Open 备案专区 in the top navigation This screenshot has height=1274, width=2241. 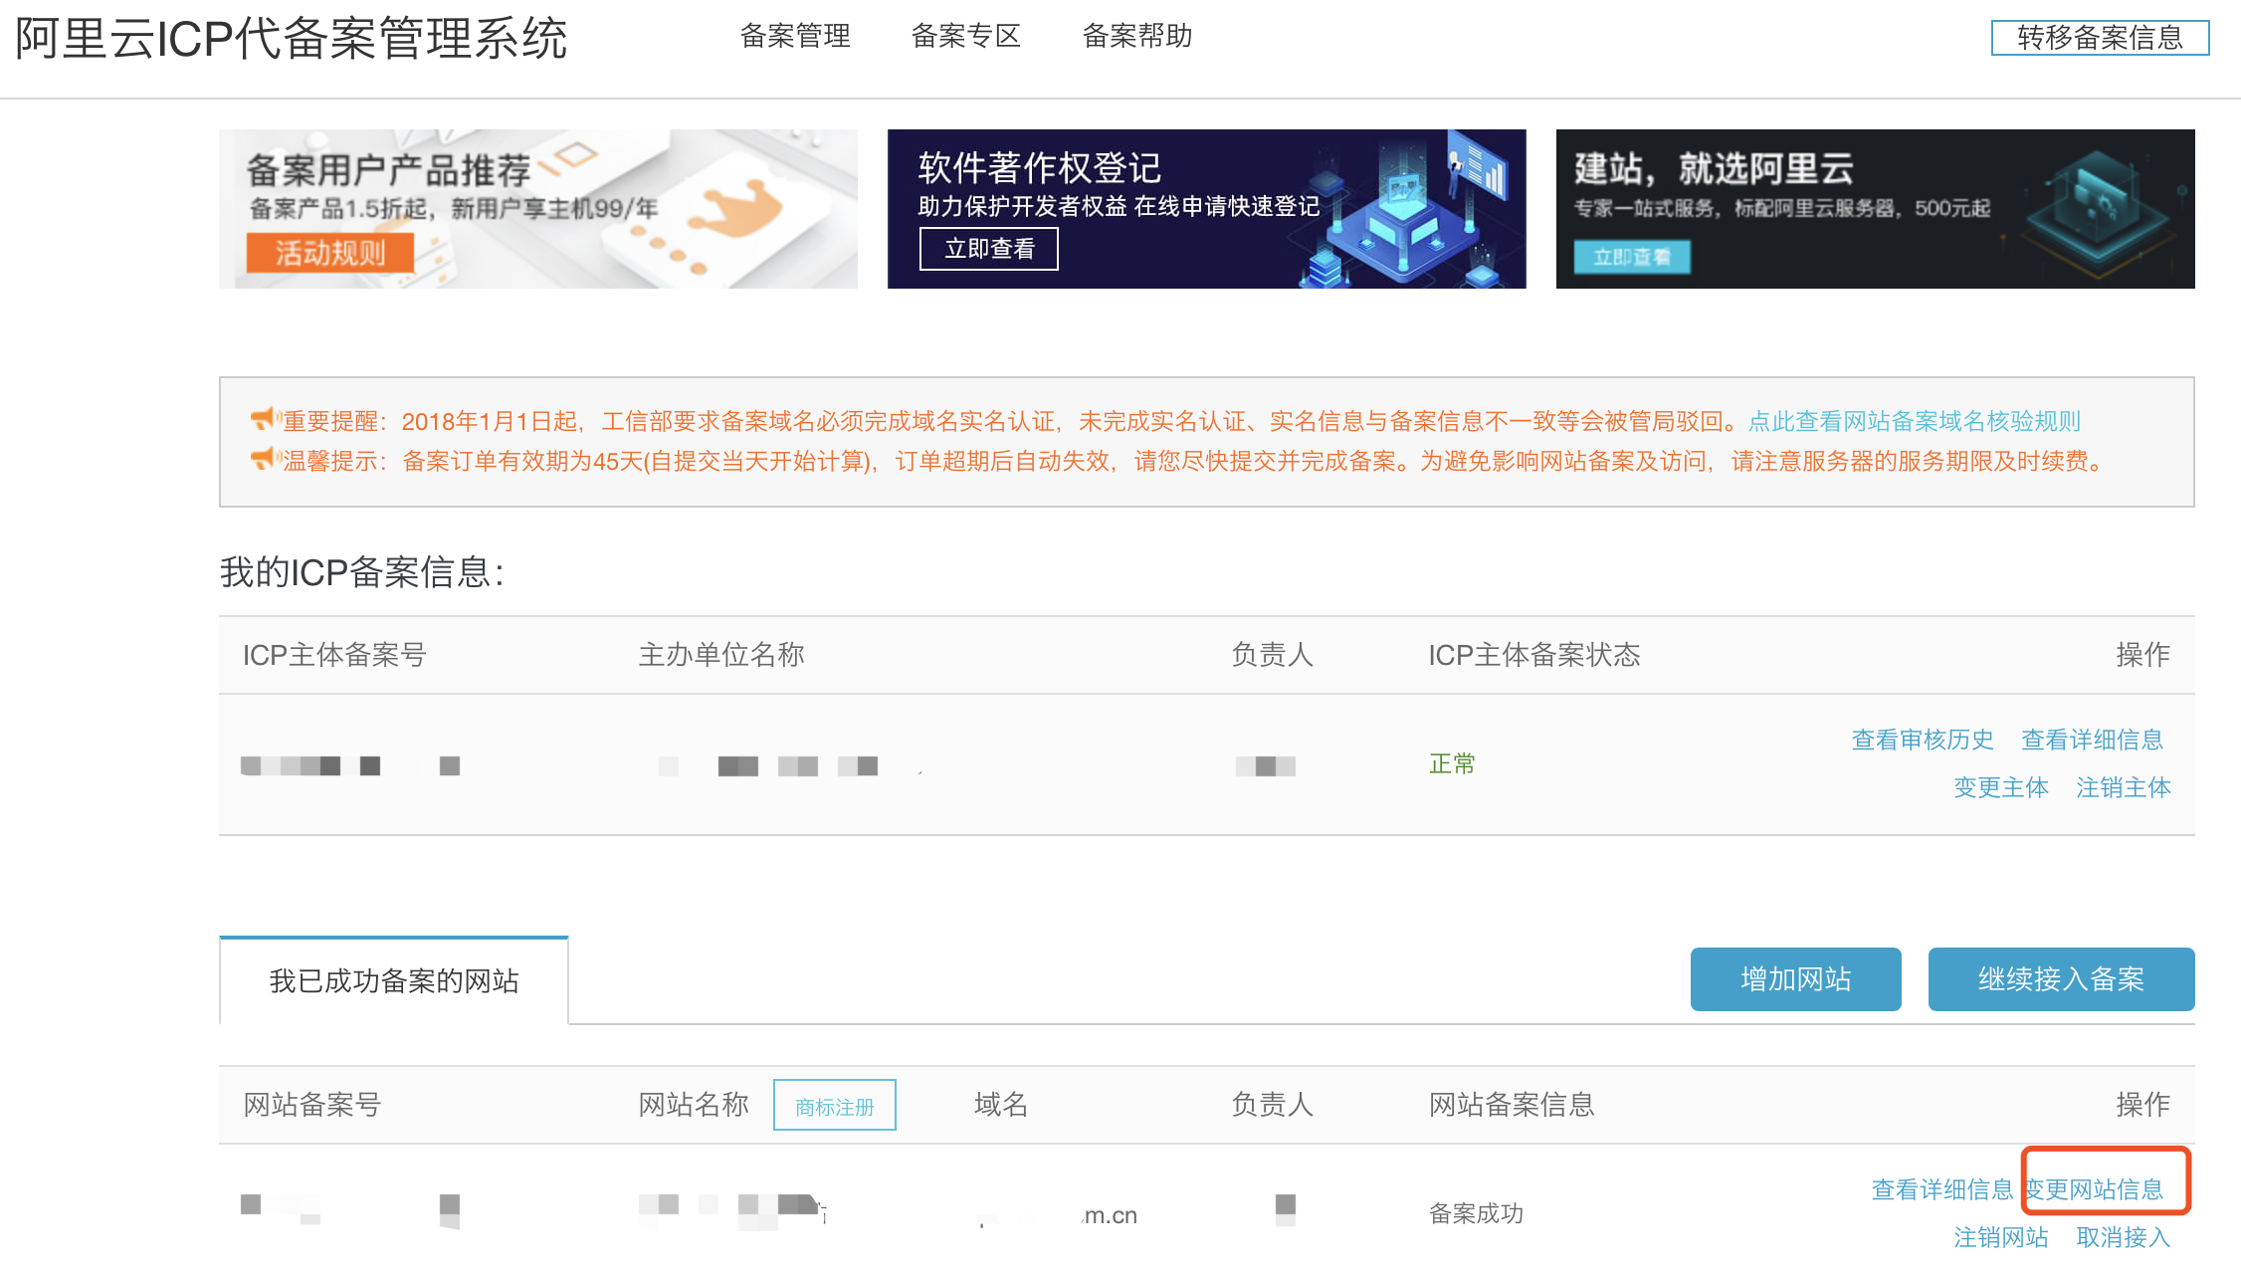[966, 36]
